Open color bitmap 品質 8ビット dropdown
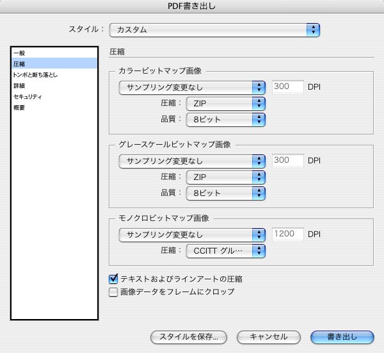Screen dimensions: 384x353 (226, 120)
